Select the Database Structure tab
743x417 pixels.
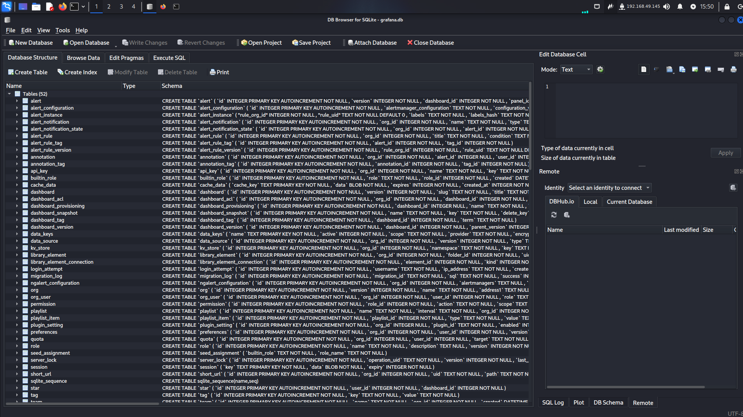point(33,58)
